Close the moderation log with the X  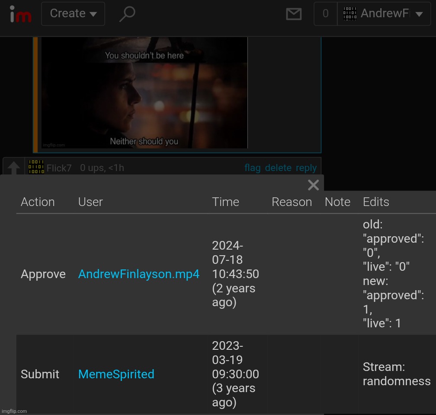313,185
